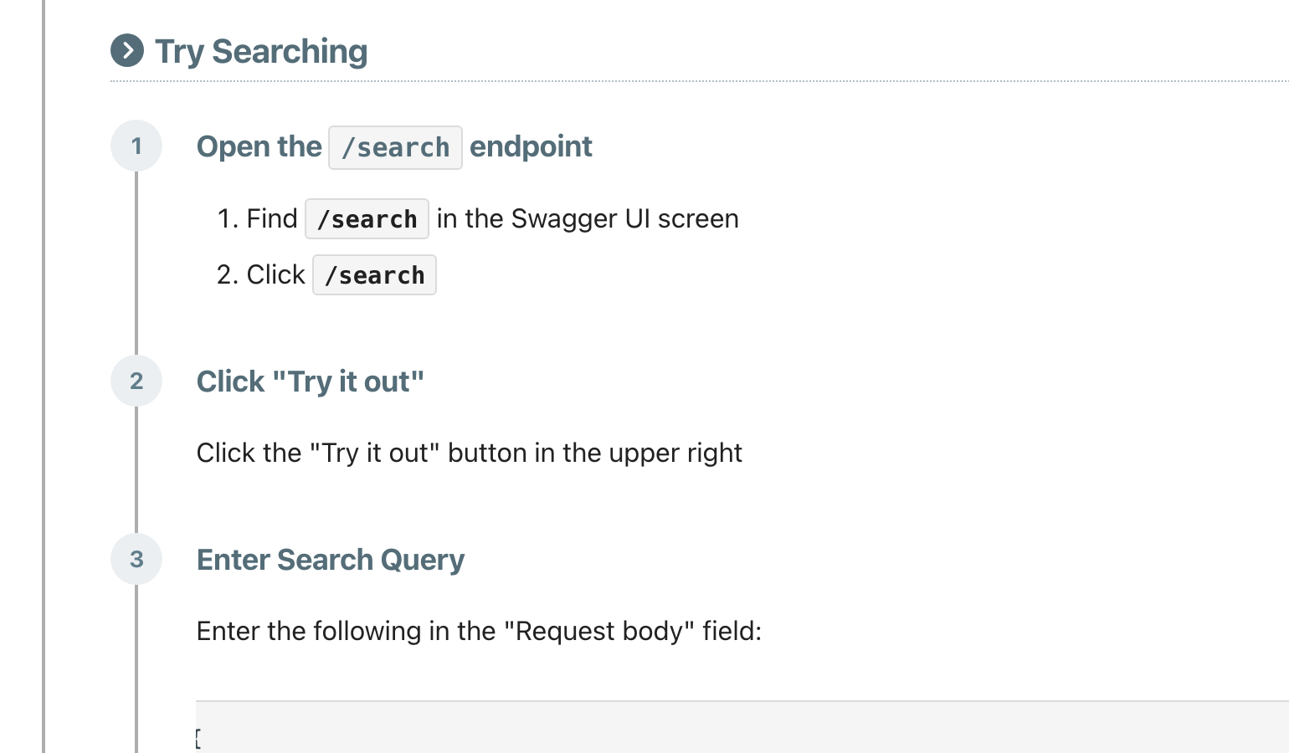Click the Request body field instruction sentence

pos(479,631)
